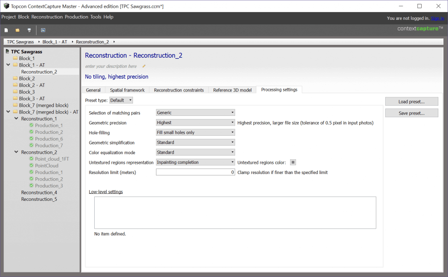Open the Preset type dropdown
This screenshot has width=448, height=277.
(121, 100)
